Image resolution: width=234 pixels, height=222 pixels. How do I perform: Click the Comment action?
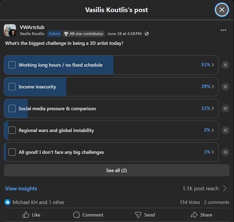(x=88, y=215)
